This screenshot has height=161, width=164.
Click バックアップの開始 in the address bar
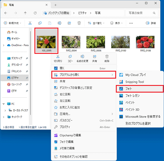coord(57,13)
